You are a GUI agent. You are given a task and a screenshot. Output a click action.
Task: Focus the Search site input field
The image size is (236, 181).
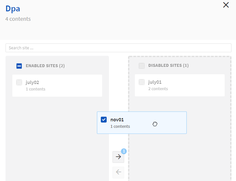[x=118, y=48]
